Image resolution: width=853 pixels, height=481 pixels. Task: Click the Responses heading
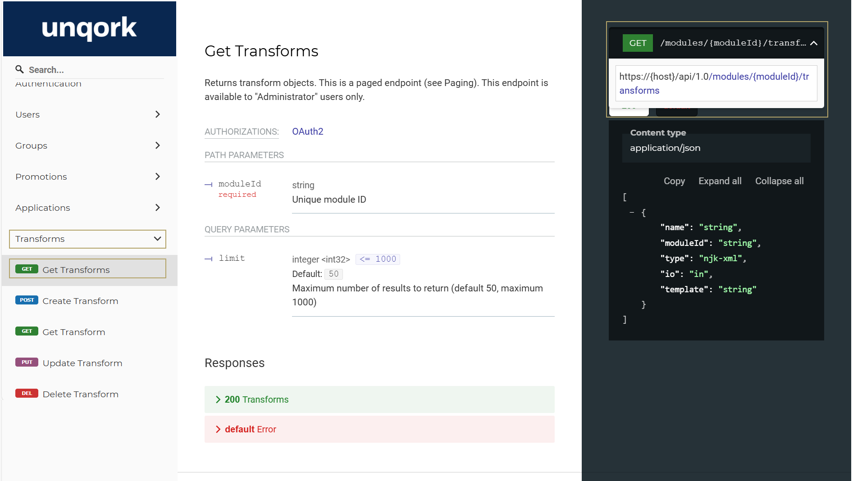[234, 363]
